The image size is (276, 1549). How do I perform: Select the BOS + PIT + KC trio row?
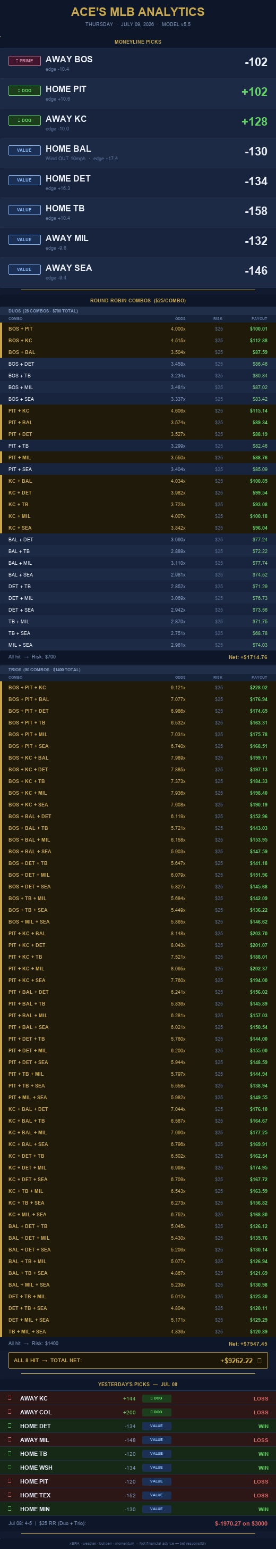click(x=138, y=687)
